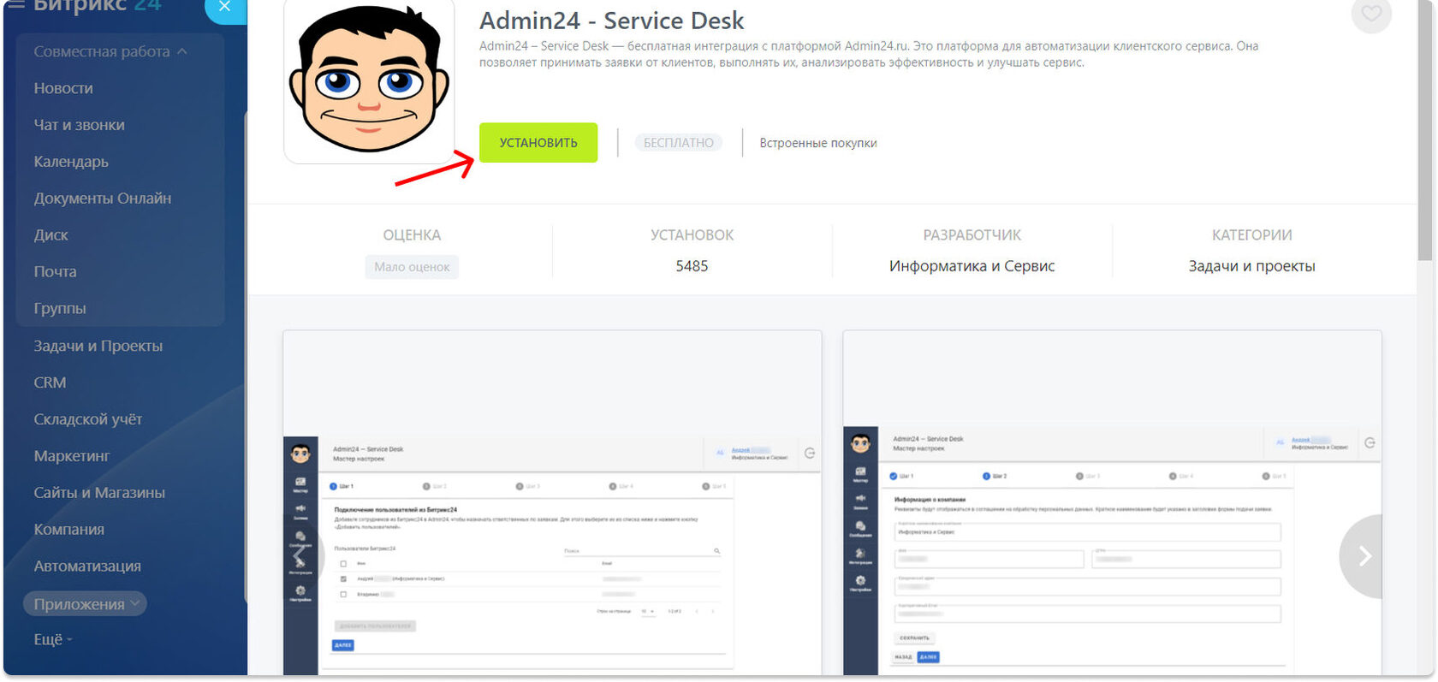Install the app with the УСТАНОВИТЬ button
1438x682 pixels.
538,143
